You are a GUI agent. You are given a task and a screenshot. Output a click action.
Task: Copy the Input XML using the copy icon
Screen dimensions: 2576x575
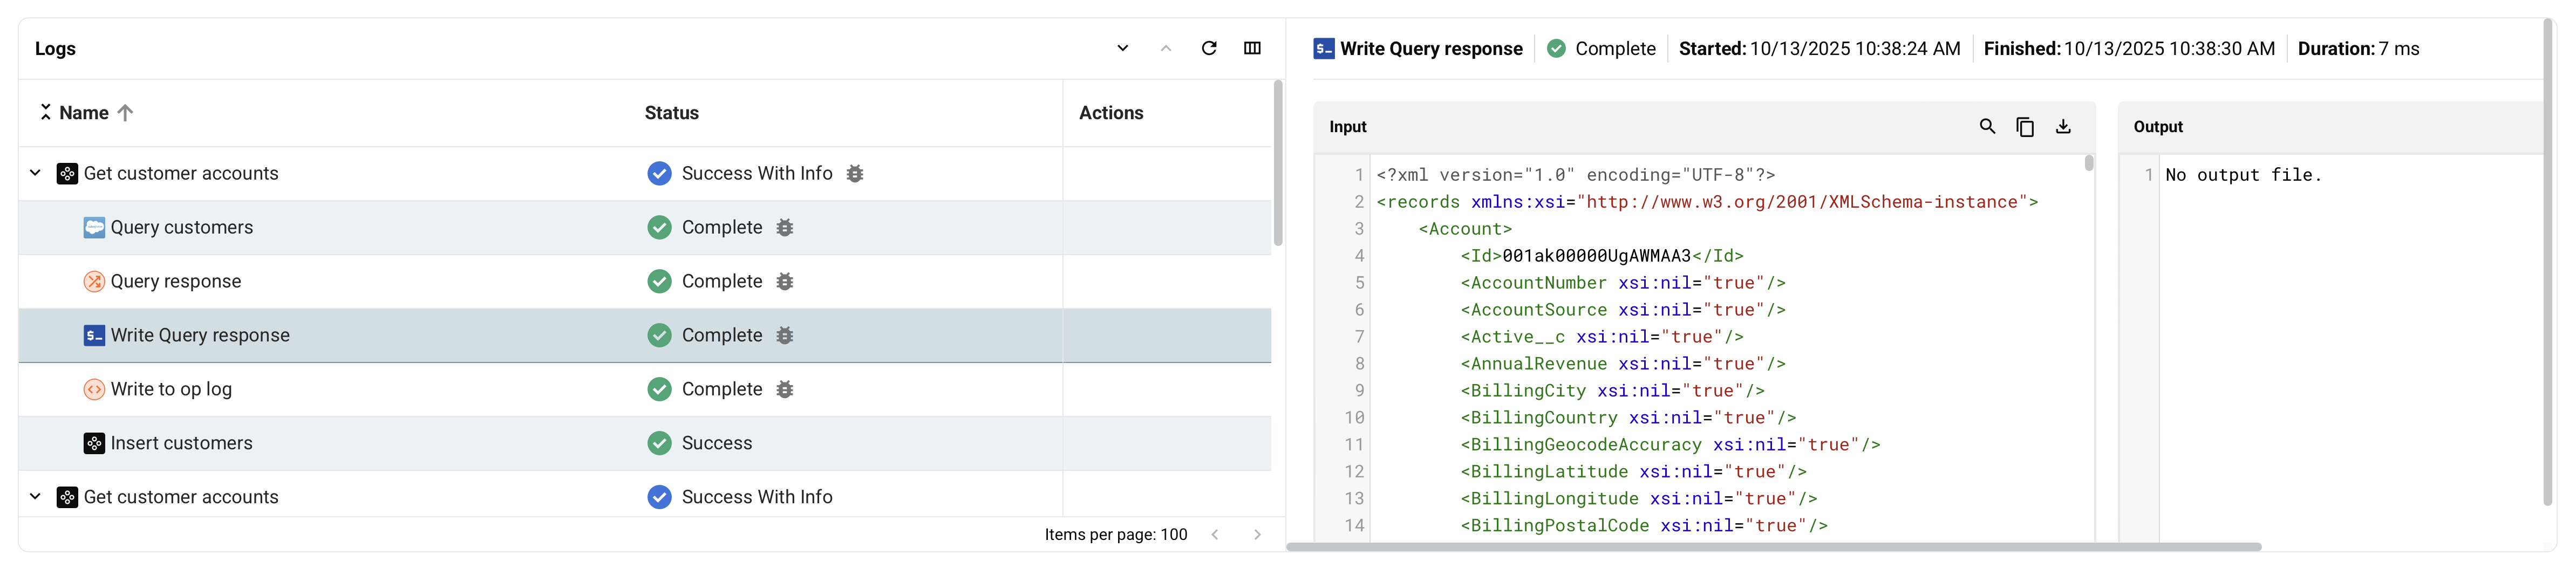2025,127
